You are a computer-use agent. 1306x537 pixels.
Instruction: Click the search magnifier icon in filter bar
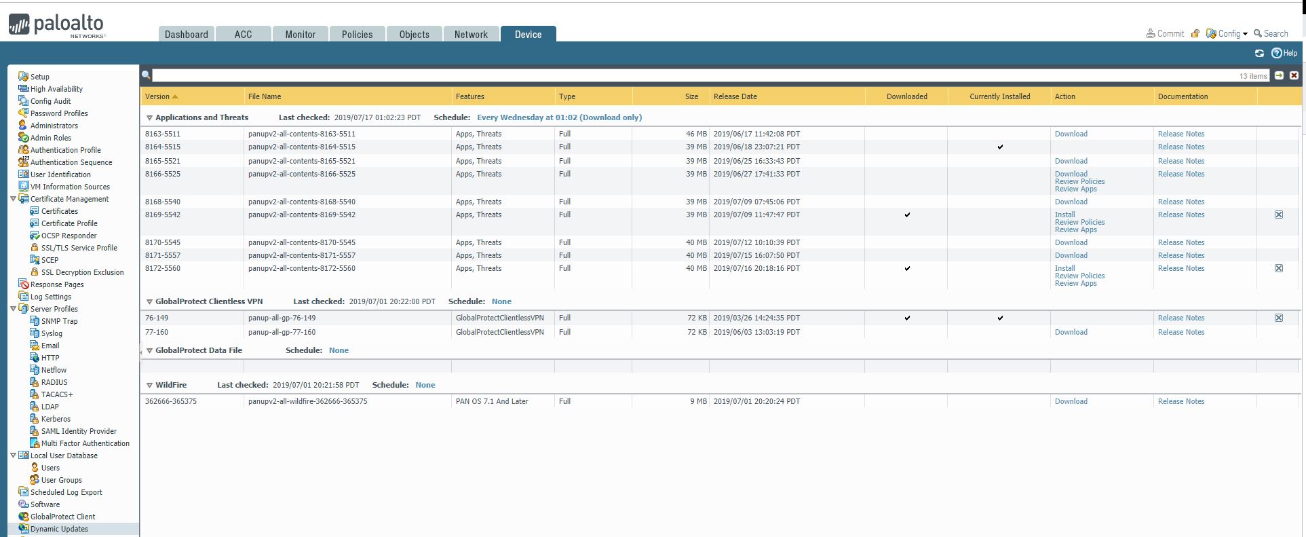pos(146,75)
